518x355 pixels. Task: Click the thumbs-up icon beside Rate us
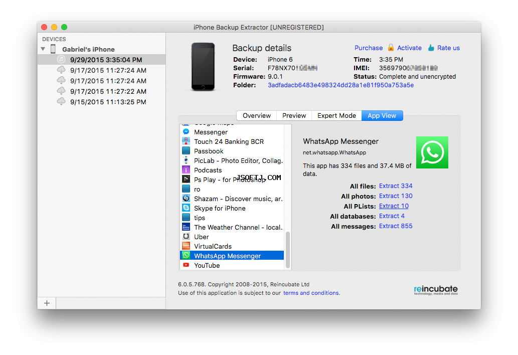tap(431, 48)
